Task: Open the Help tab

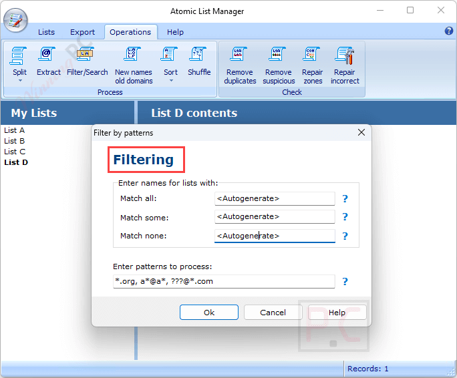Action: pyautogui.click(x=175, y=32)
